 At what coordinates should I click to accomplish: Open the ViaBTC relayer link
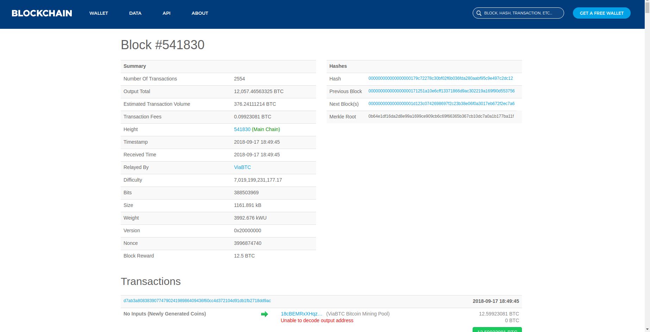242,167
